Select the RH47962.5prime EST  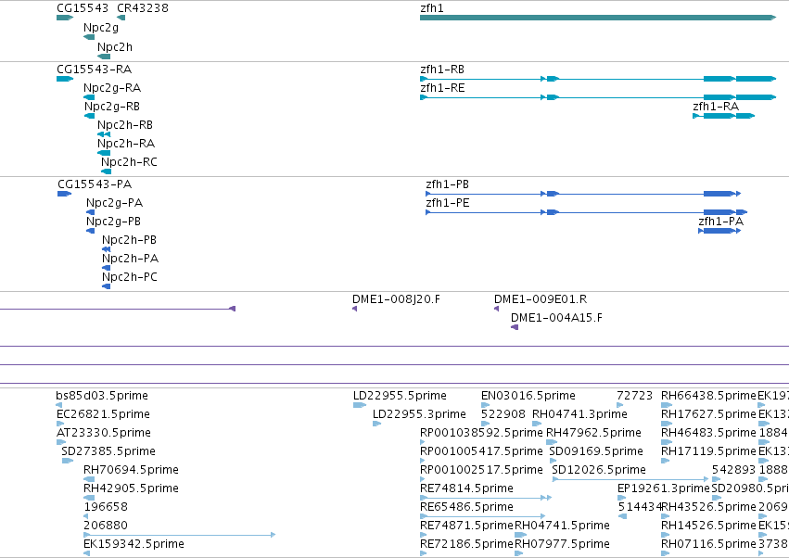click(552, 442)
